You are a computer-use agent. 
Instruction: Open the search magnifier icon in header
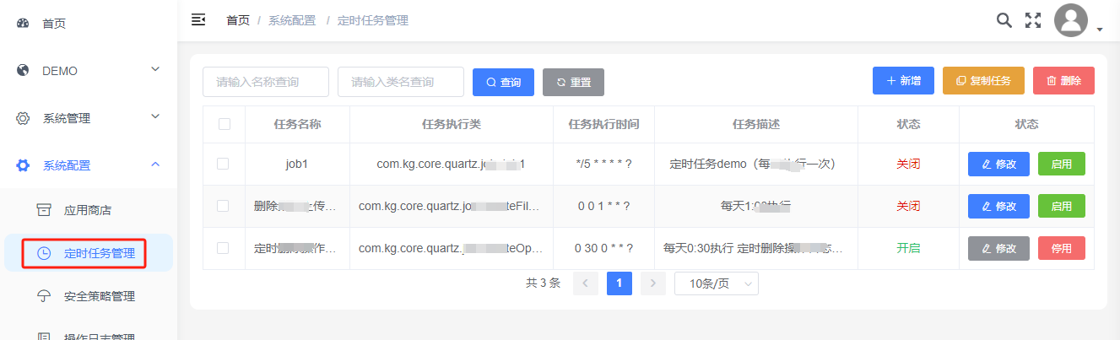point(1004,20)
